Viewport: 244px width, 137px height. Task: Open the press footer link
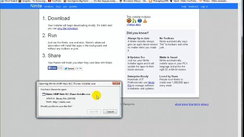185,104
